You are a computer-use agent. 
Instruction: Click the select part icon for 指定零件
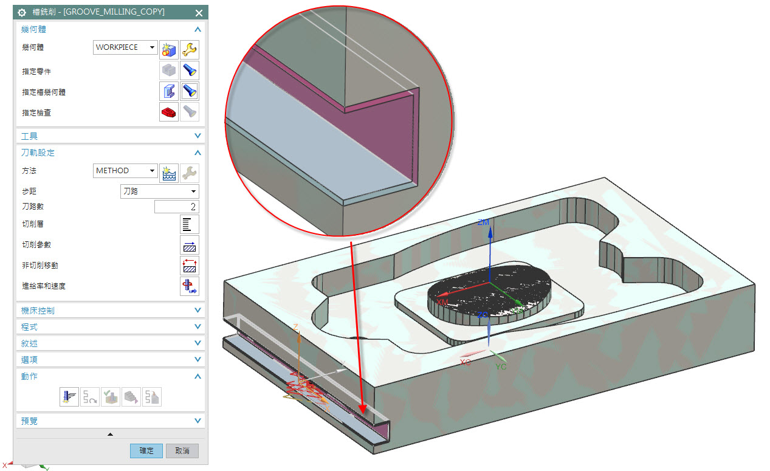point(168,71)
